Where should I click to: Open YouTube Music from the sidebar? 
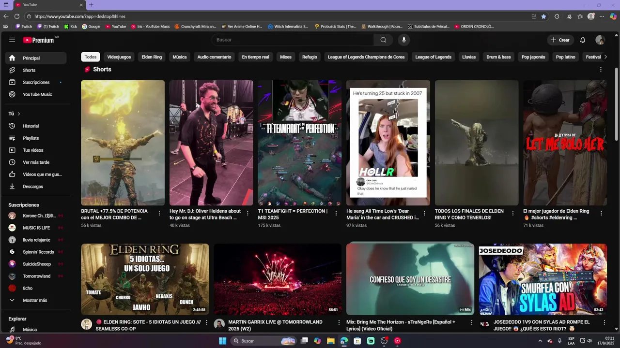[36, 94]
